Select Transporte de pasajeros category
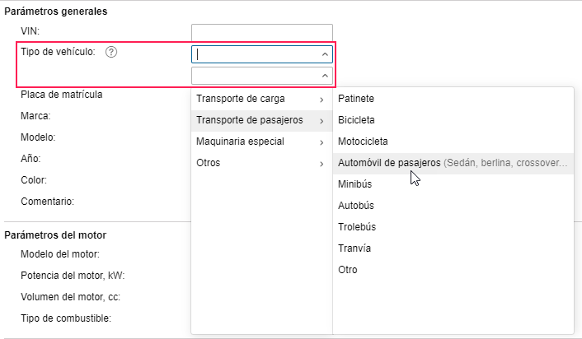 (249, 120)
